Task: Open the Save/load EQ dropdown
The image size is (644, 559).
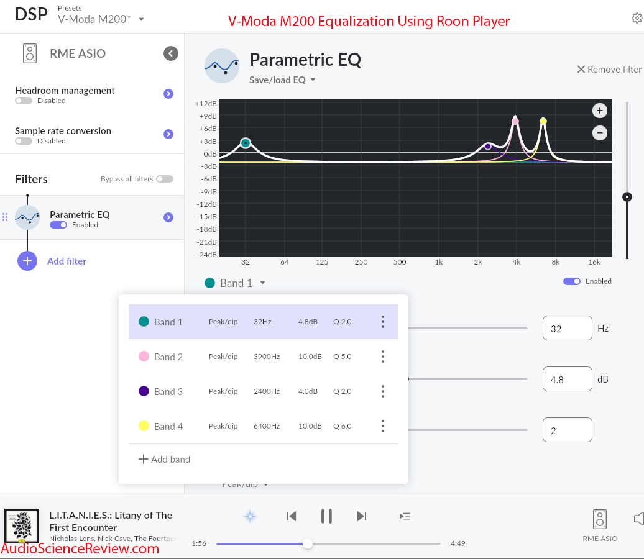Action: click(282, 80)
